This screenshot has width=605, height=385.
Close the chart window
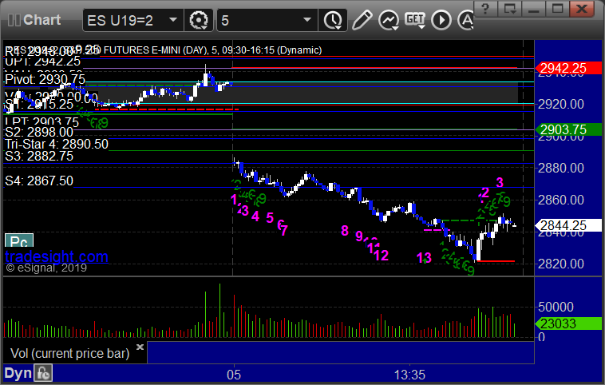[582, 9]
